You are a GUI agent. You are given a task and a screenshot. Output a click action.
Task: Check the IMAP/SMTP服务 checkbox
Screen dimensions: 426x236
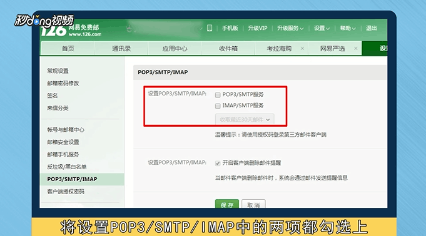click(x=218, y=106)
